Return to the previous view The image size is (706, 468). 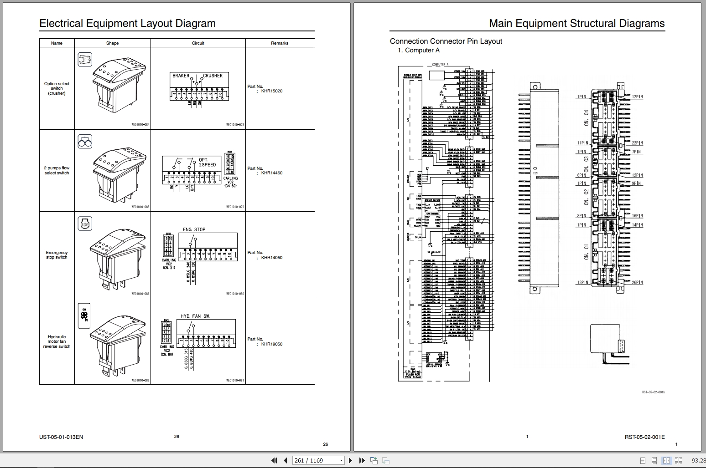[x=374, y=460]
